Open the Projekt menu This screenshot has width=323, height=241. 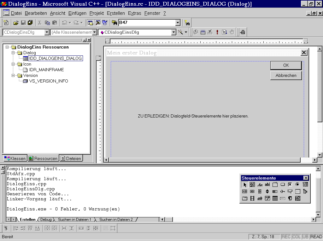coord(97,13)
